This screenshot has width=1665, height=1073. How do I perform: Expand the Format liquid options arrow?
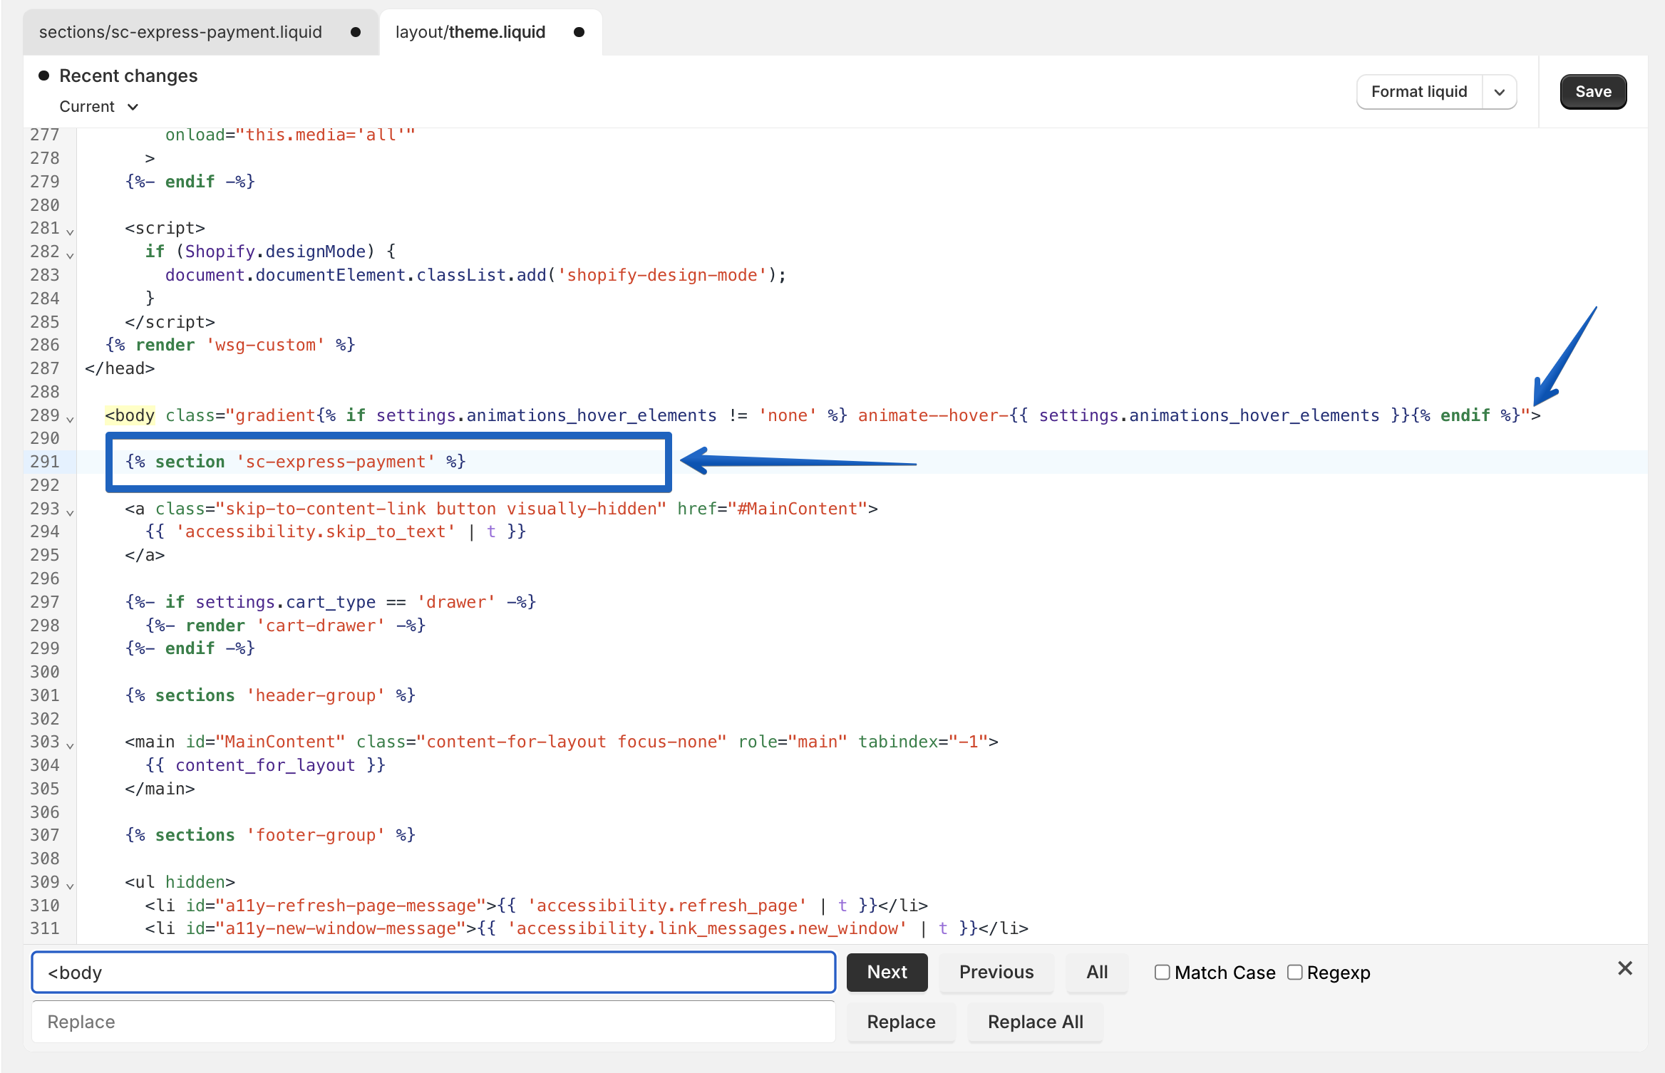(1500, 92)
